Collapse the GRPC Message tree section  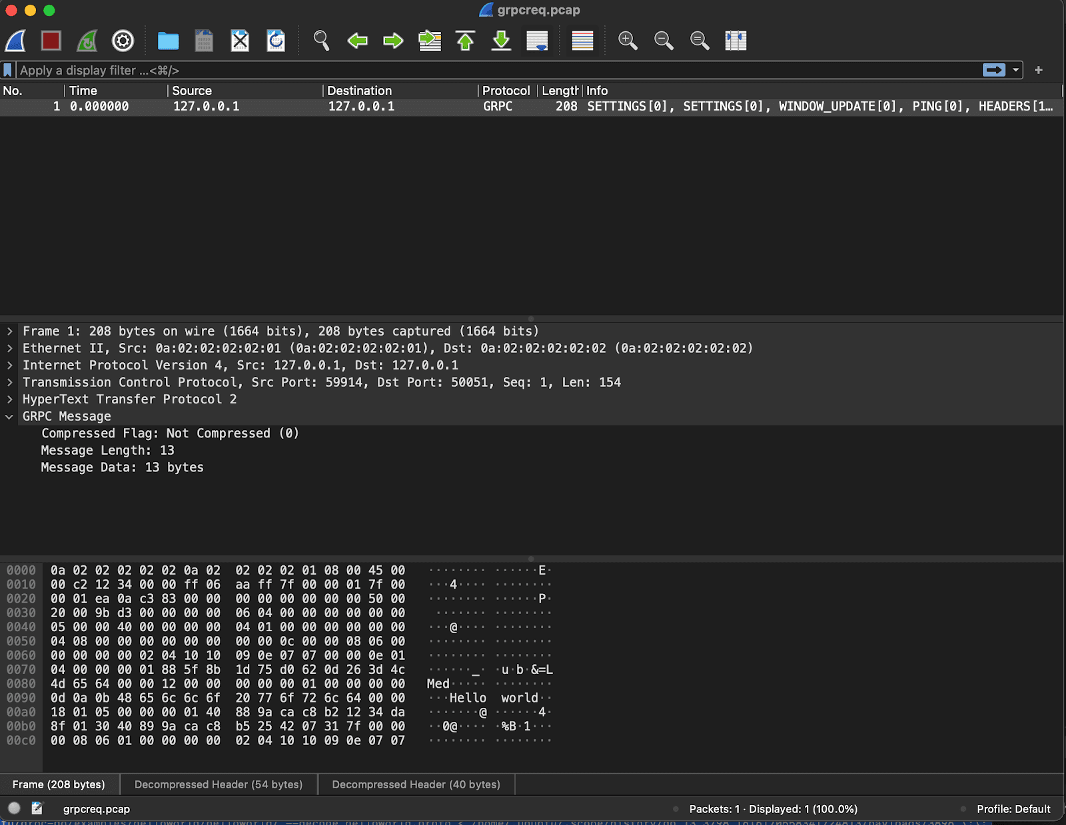pos(10,416)
